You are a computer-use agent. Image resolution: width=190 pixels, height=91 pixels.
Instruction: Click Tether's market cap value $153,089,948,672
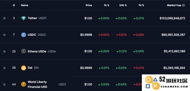(173, 18)
